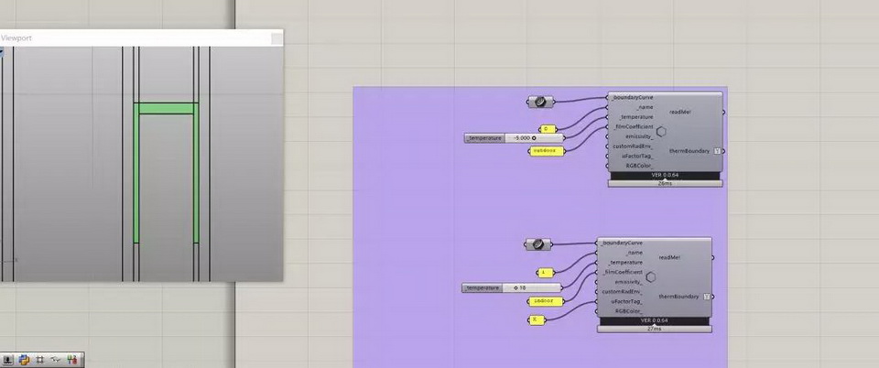
Task: Select the yellow panel containing "1"
Action: tap(547, 272)
